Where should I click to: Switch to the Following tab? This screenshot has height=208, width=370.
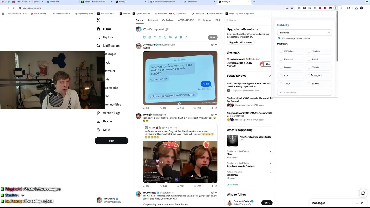coord(153,20)
